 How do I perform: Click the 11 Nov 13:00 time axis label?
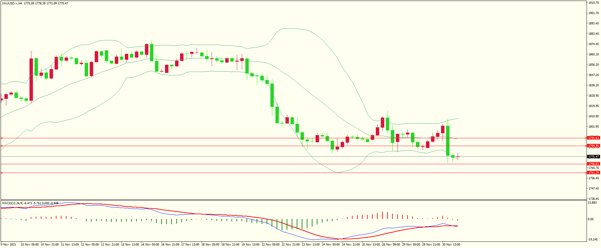coord(70,245)
